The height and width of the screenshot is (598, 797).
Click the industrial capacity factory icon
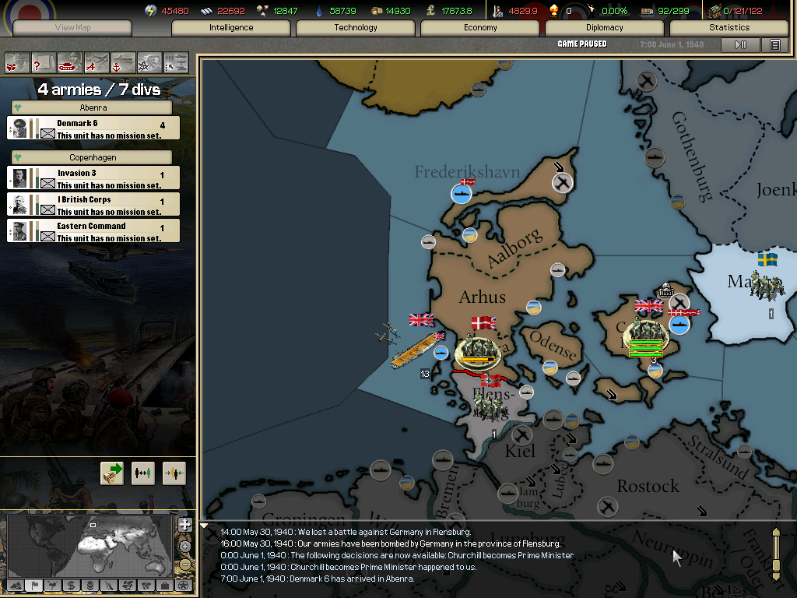[714, 11]
